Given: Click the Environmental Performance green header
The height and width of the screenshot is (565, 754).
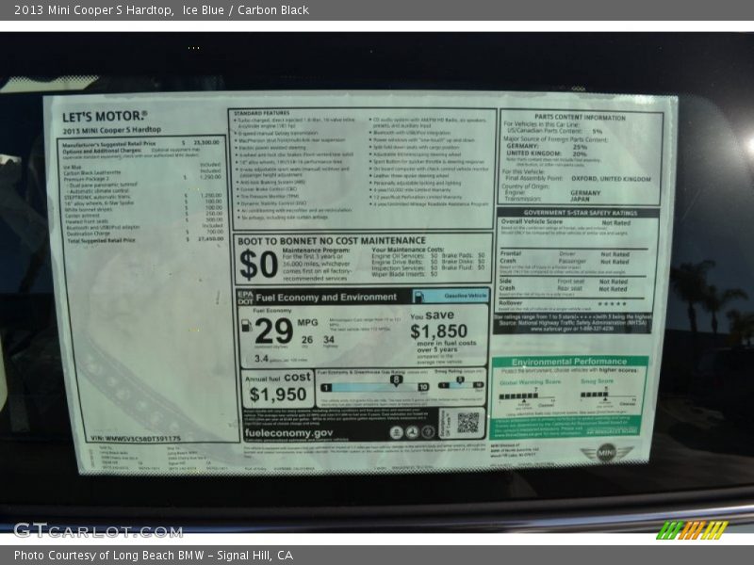Looking at the screenshot, I should tap(568, 362).
